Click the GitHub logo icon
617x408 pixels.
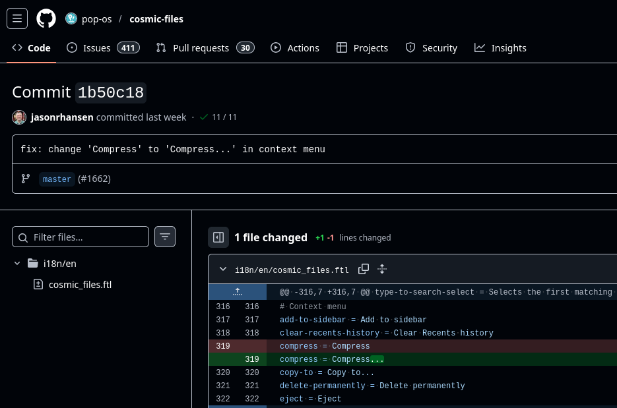46,18
